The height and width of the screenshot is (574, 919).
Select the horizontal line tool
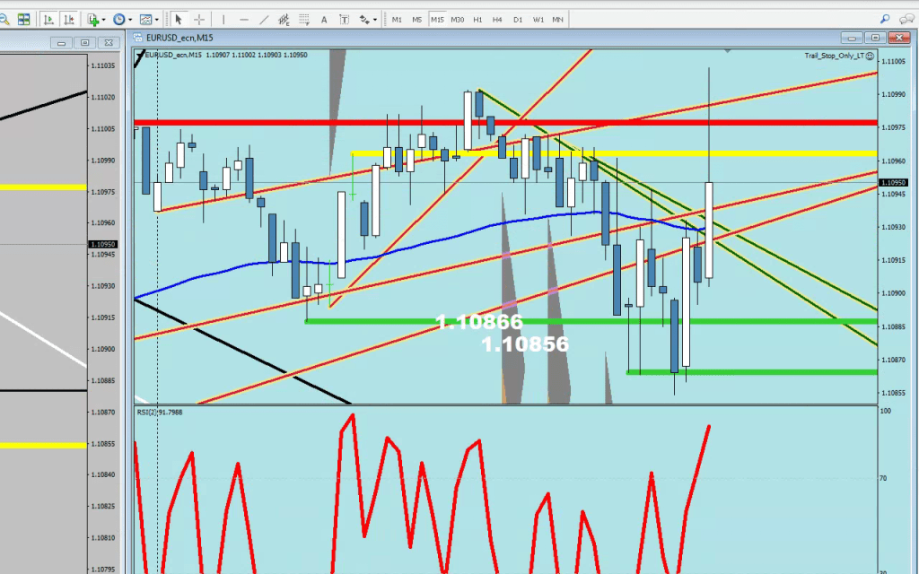243,19
